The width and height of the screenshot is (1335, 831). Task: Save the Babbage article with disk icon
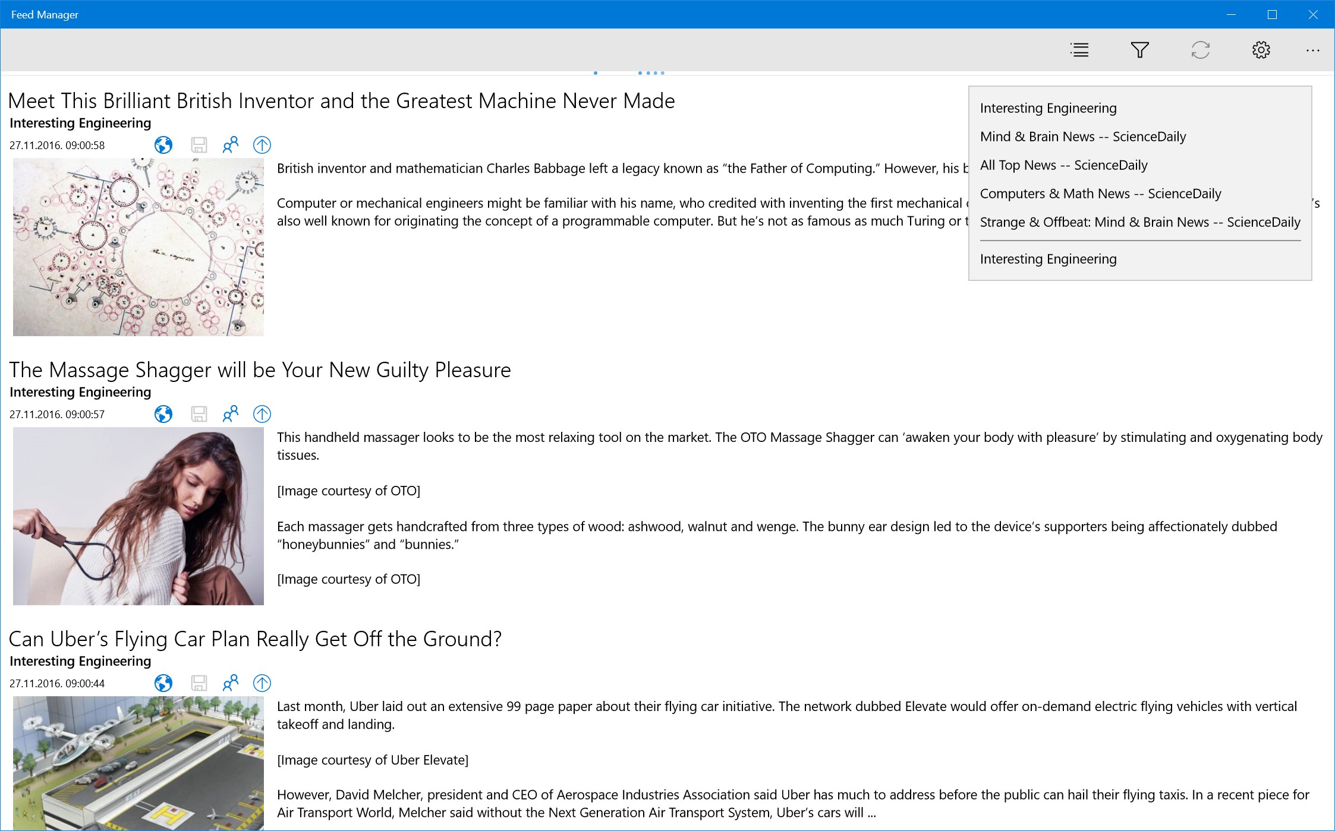tap(199, 145)
